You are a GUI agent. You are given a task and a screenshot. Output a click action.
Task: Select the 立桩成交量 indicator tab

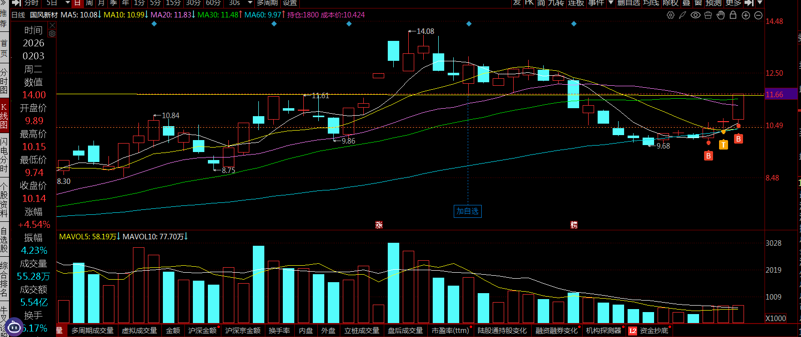[362, 331]
